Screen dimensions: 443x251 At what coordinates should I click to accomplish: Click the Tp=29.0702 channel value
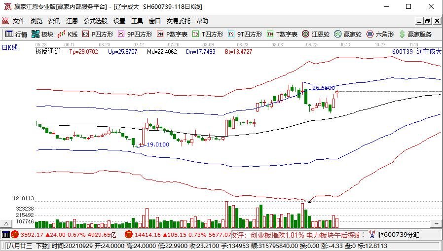(84, 52)
